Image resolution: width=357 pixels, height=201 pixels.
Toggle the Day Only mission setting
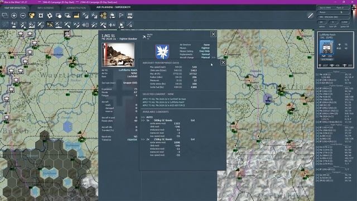(205, 51)
